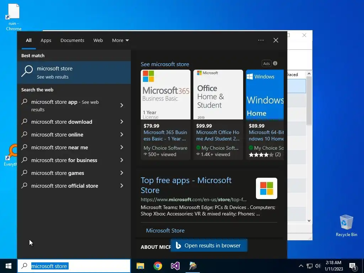The image size is (364, 273).
Task: Select the ruin - Chrome desktop shortcut
Action: click(x=14, y=17)
